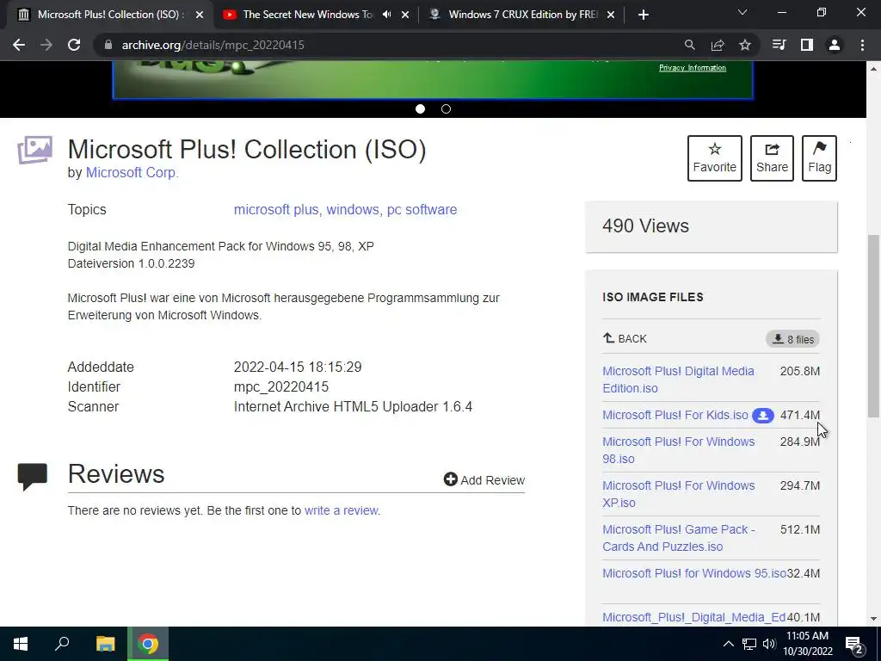The image size is (881, 661).
Task: Open the Privacy Information link
Action: click(693, 68)
